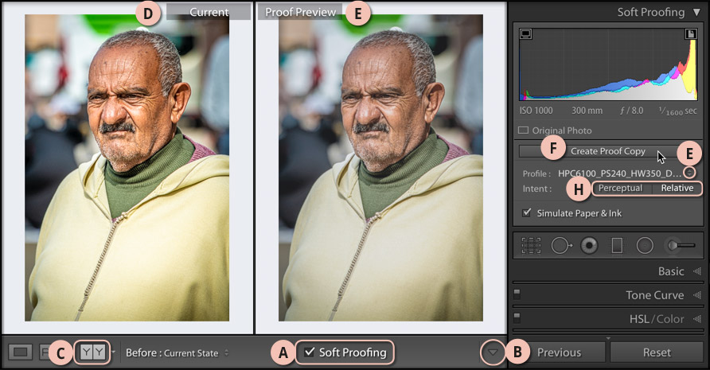Click inside the histogram graph
Viewport: 710px width, 370px height.
pos(608,64)
